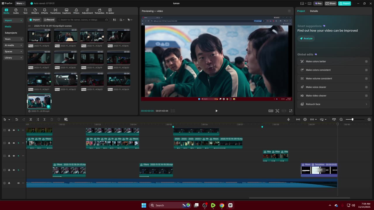Open the Captions panel
This screenshot has height=210, width=374.
point(66,11)
